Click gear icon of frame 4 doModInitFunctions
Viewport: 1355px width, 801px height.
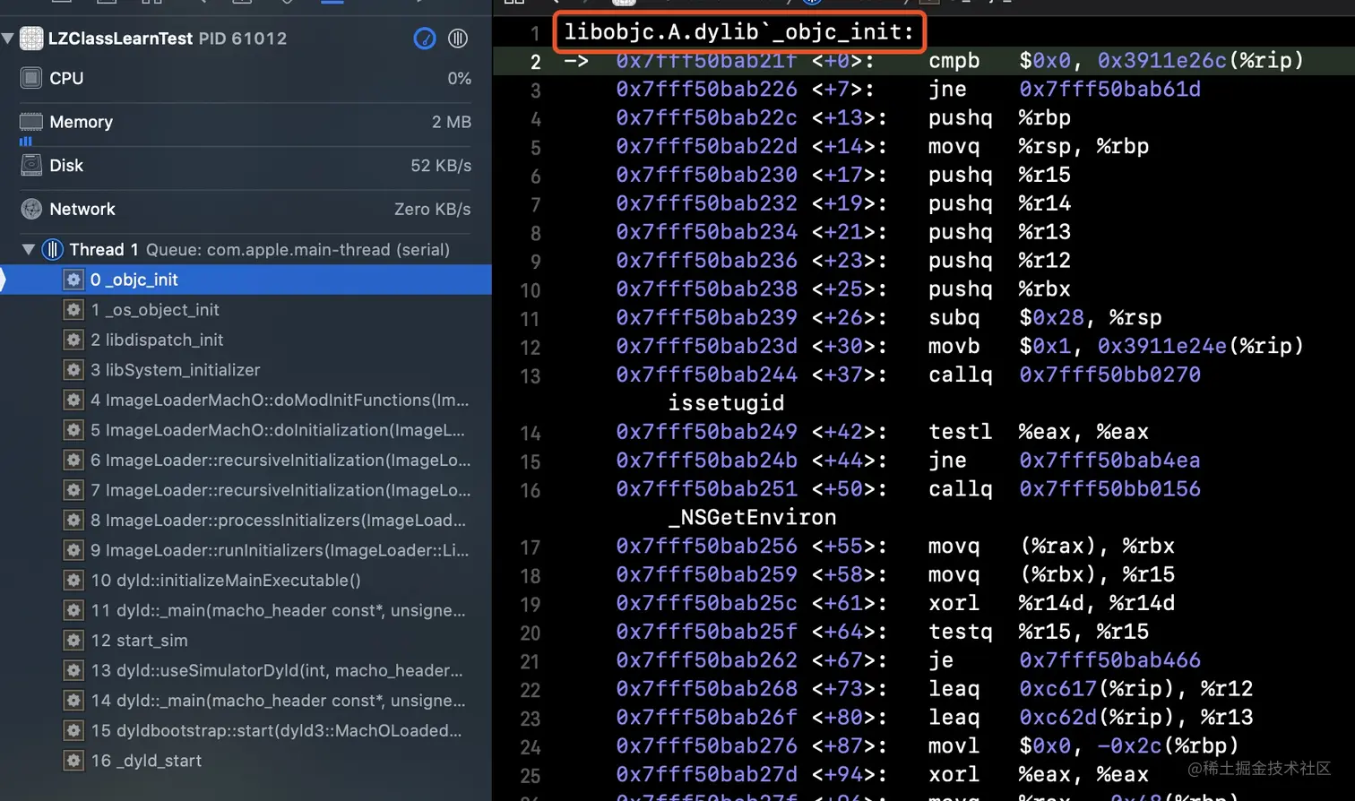coord(73,400)
